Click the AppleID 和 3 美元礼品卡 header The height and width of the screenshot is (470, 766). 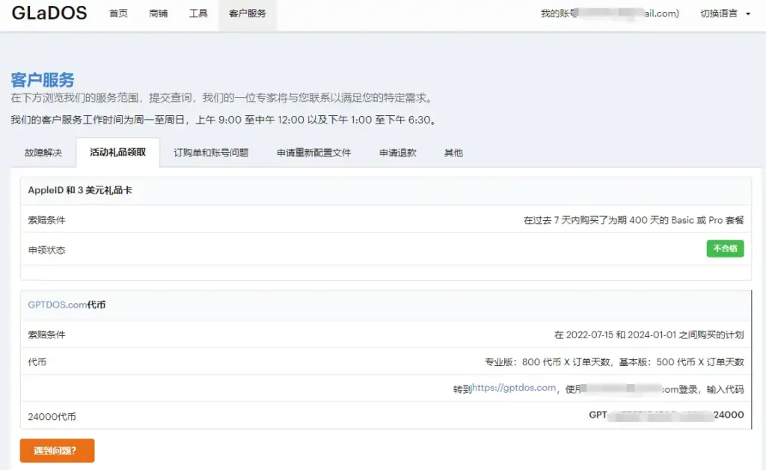coord(80,191)
